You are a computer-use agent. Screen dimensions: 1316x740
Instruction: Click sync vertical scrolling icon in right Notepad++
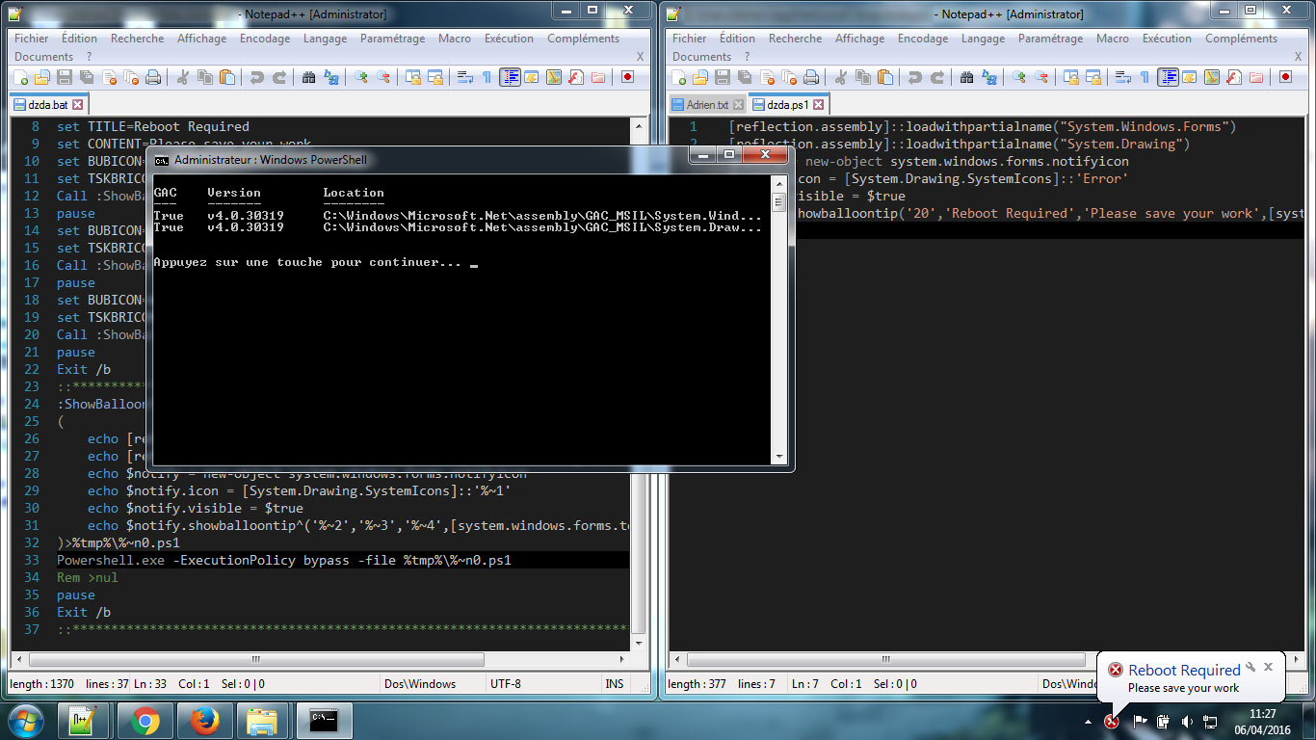pyautogui.click(x=1071, y=77)
